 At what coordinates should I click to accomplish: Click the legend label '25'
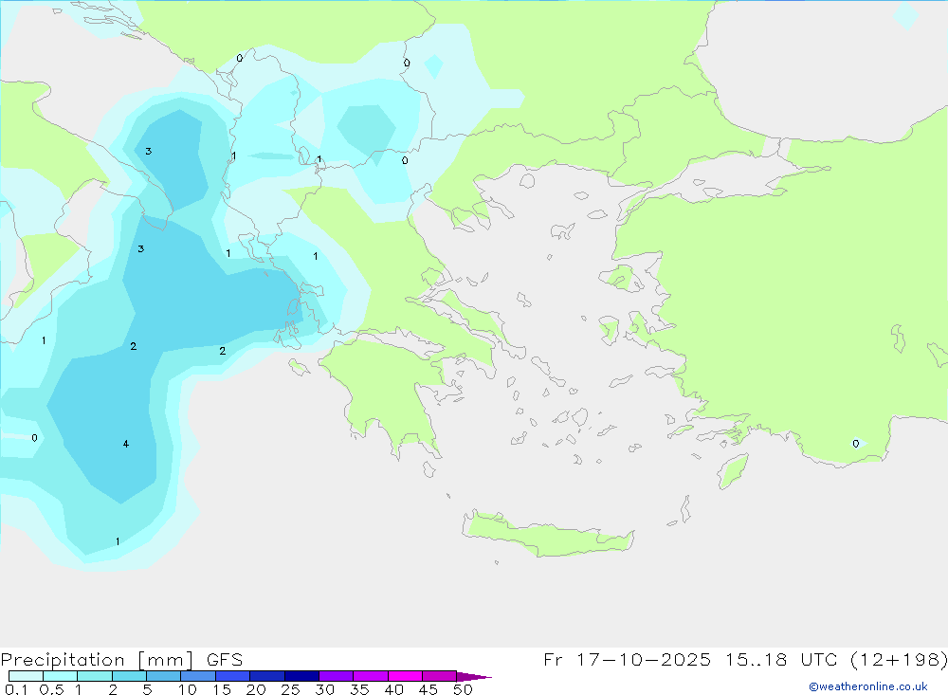290,689
